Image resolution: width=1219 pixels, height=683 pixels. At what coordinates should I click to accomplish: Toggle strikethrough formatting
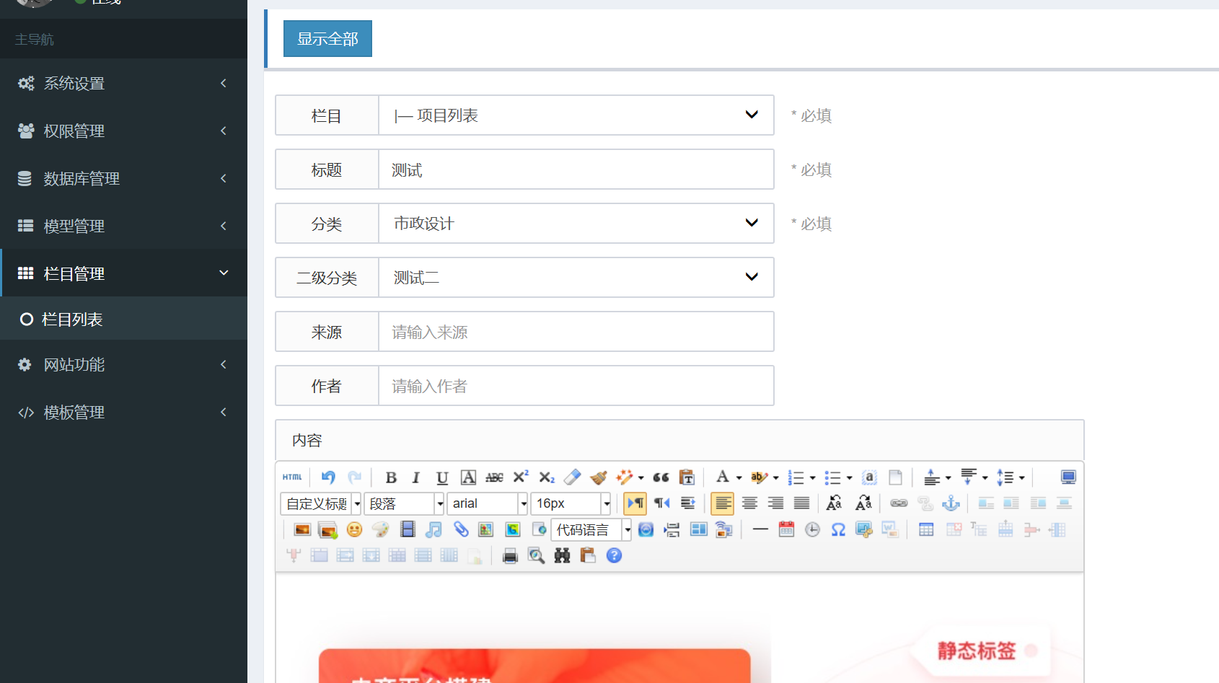click(494, 477)
